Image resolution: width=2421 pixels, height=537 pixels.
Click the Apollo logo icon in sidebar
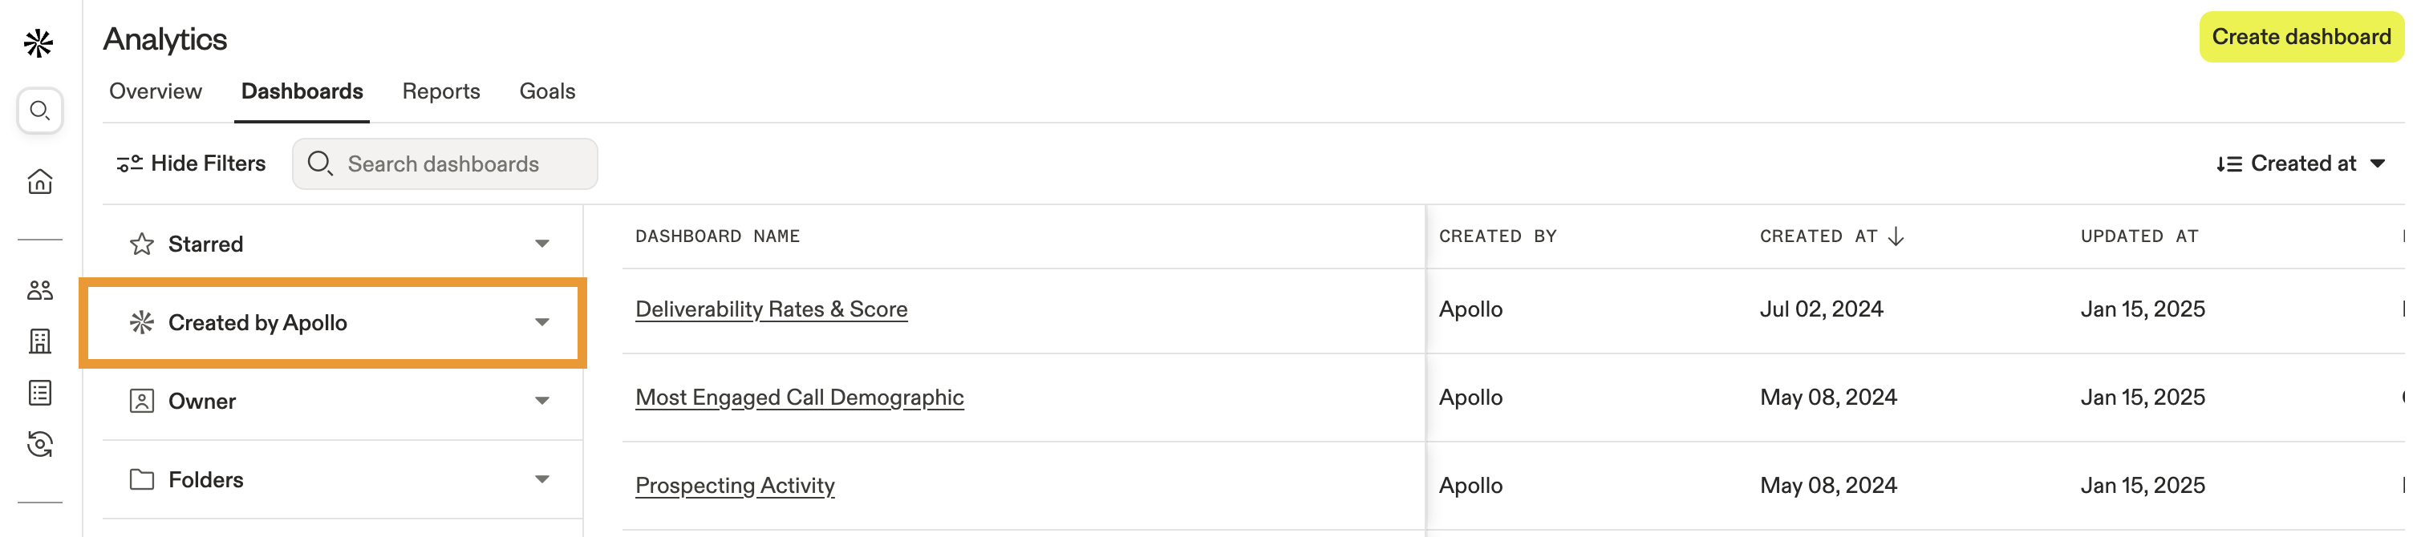[39, 42]
